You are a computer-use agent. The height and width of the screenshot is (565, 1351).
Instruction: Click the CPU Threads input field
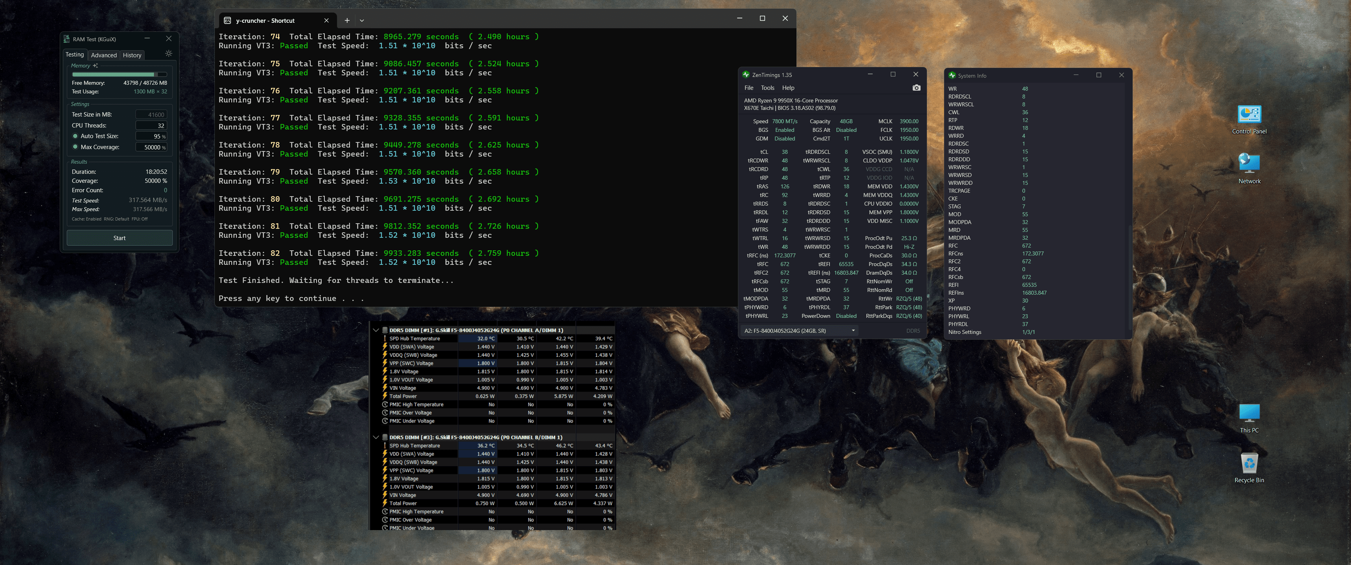[151, 125]
